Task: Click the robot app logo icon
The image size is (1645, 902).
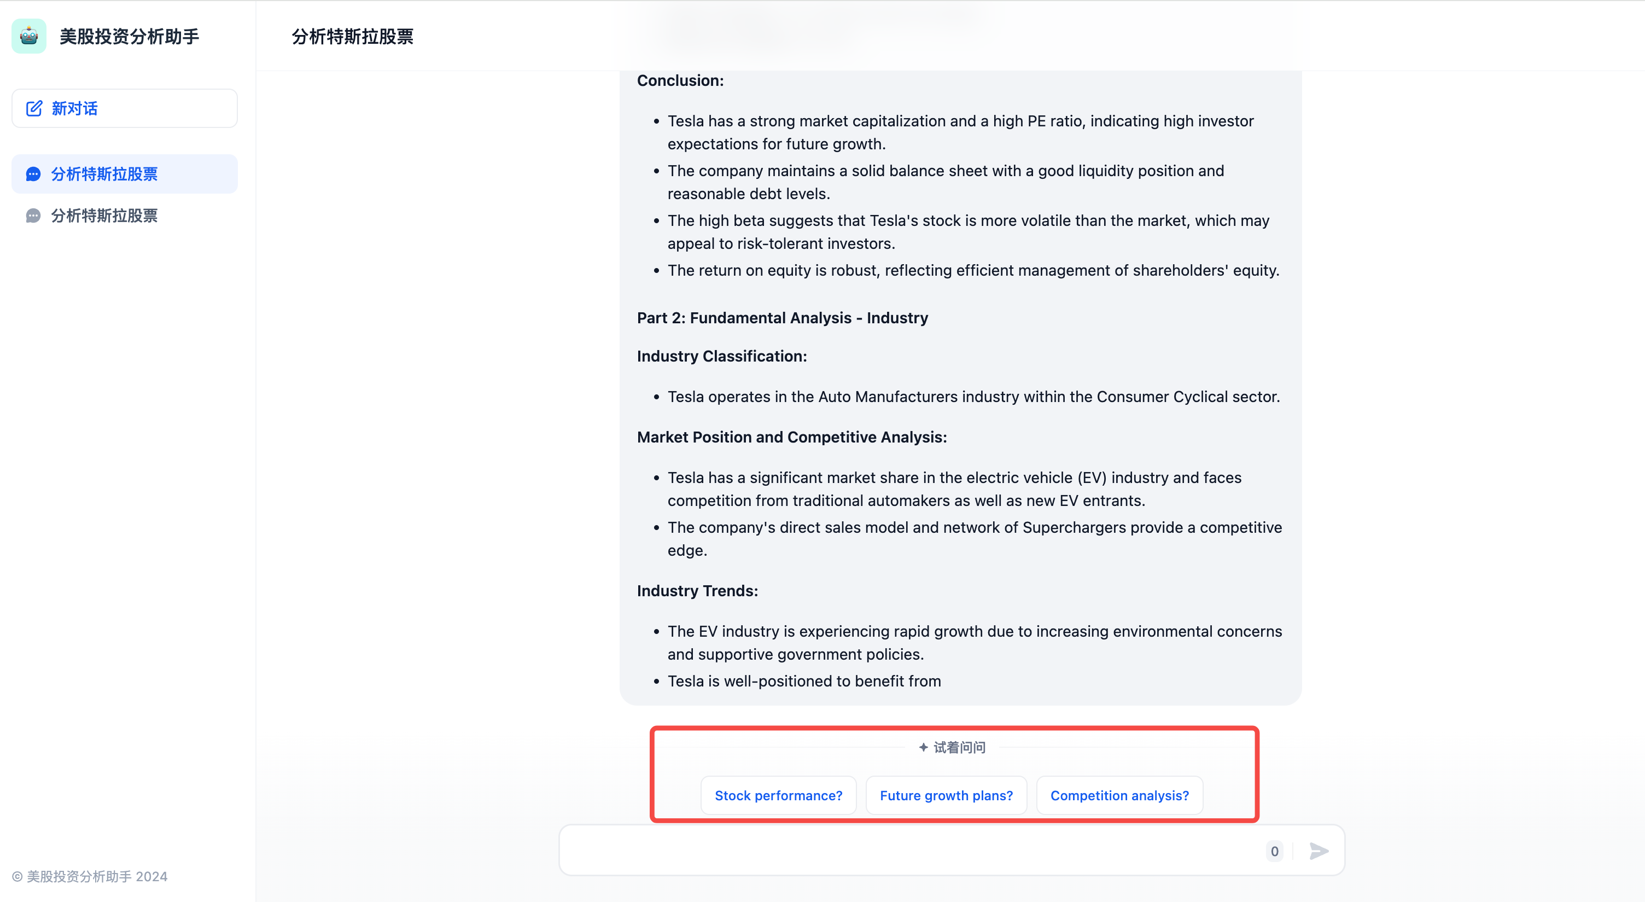Action: tap(29, 37)
